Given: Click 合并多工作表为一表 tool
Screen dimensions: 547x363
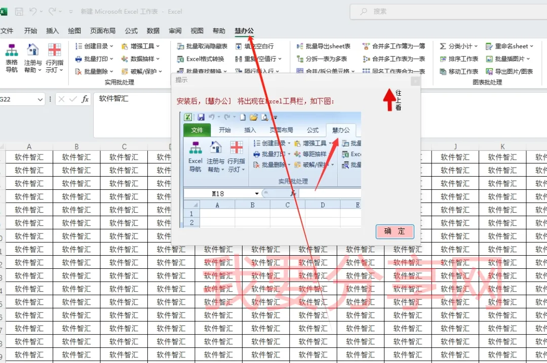Looking at the screenshot, I should [394, 59].
